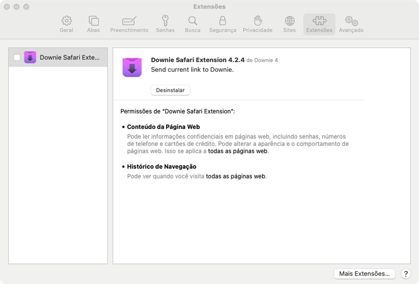Click the "Send current link to Downie." description
Image resolution: width=419 pixels, height=284 pixels.
(192, 70)
